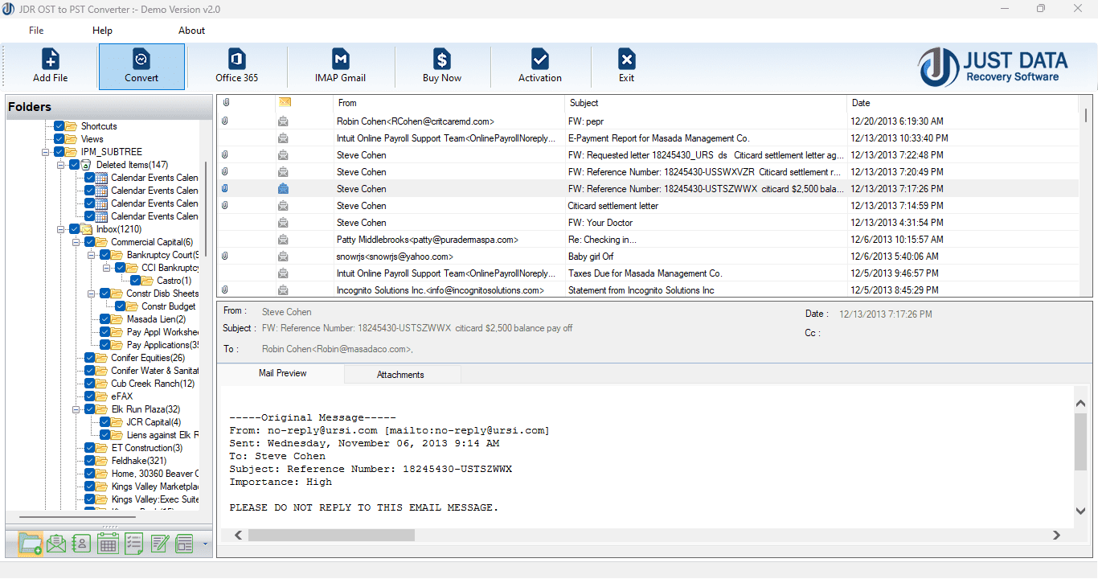Select the email from Patty Middlebrooks
This screenshot has width=1098, height=579.
(482, 240)
